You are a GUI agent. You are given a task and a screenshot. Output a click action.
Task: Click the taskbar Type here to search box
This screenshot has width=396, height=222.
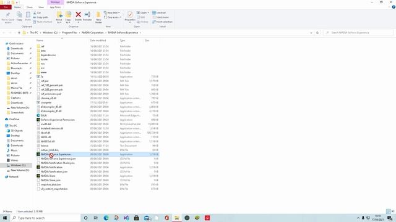(45, 218)
